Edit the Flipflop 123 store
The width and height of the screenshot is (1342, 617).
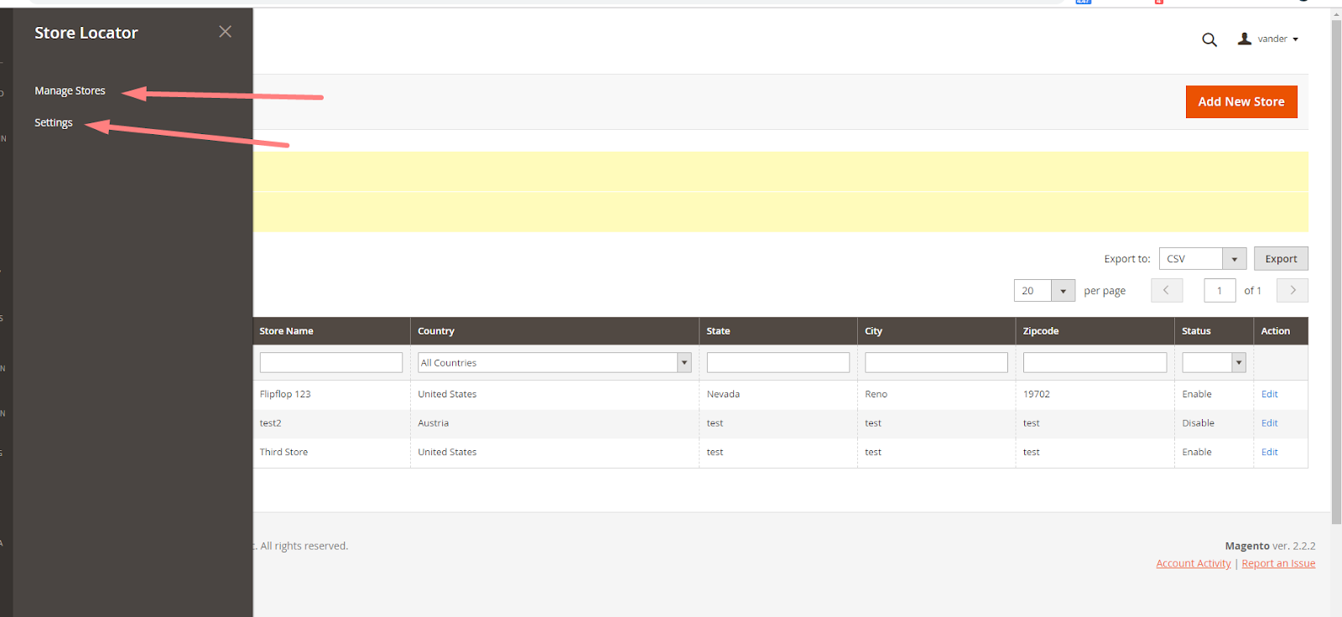(x=1269, y=394)
